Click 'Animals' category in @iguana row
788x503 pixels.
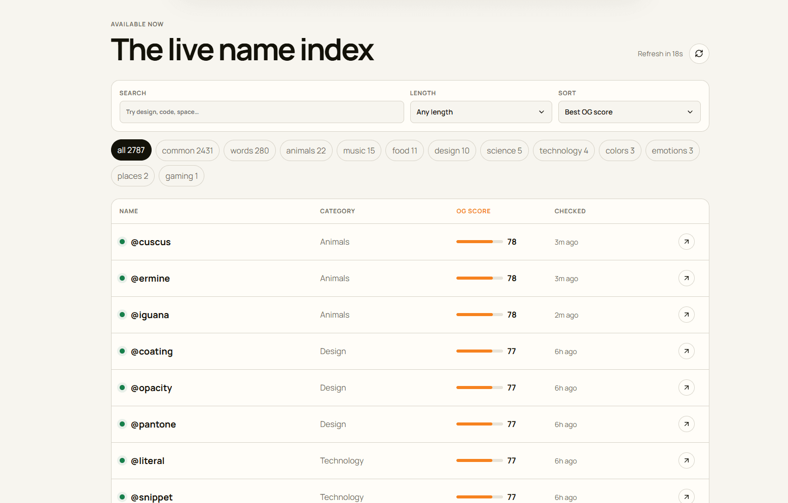(335, 315)
